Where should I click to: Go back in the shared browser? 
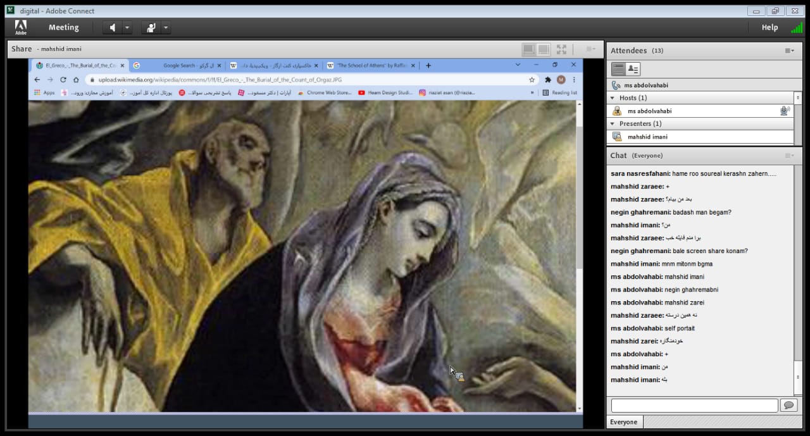click(x=37, y=80)
